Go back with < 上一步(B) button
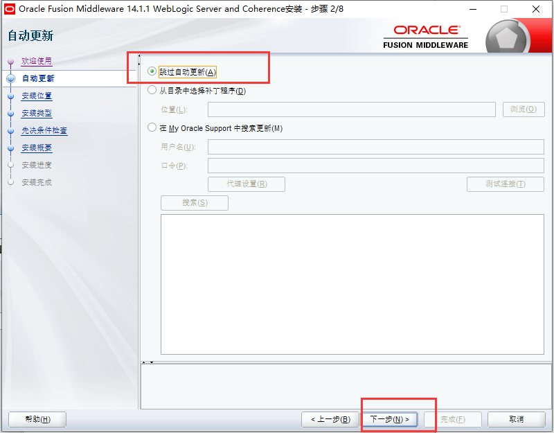554x433 pixels. (330, 419)
